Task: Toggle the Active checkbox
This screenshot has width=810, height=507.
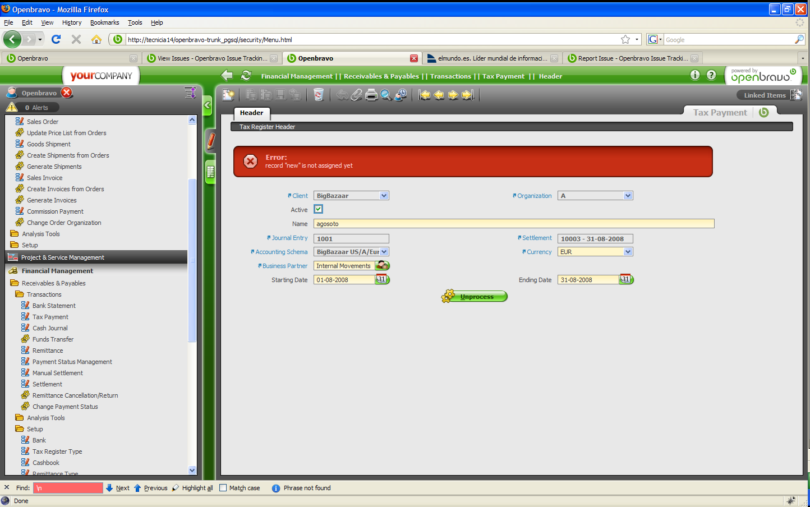Action: click(318, 209)
